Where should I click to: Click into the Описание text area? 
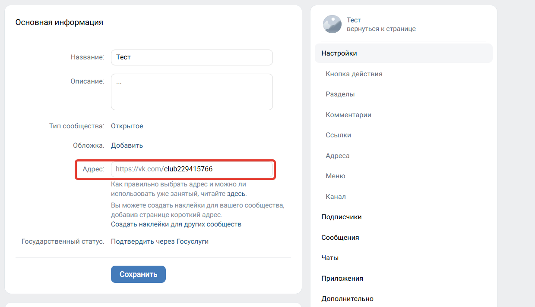pyautogui.click(x=192, y=92)
